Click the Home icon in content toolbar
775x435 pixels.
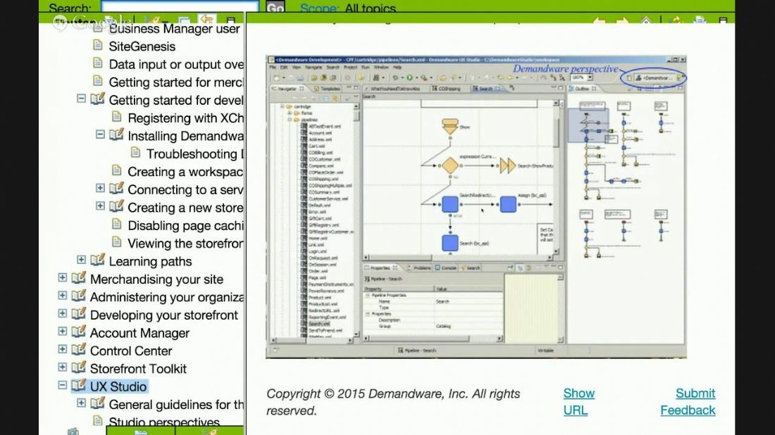coord(646,20)
